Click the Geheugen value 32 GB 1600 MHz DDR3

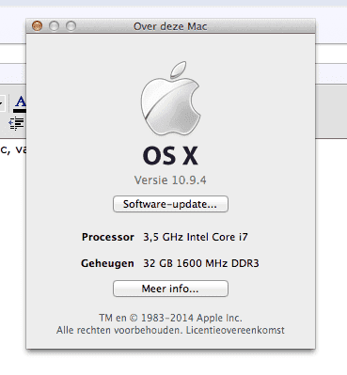(x=201, y=263)
